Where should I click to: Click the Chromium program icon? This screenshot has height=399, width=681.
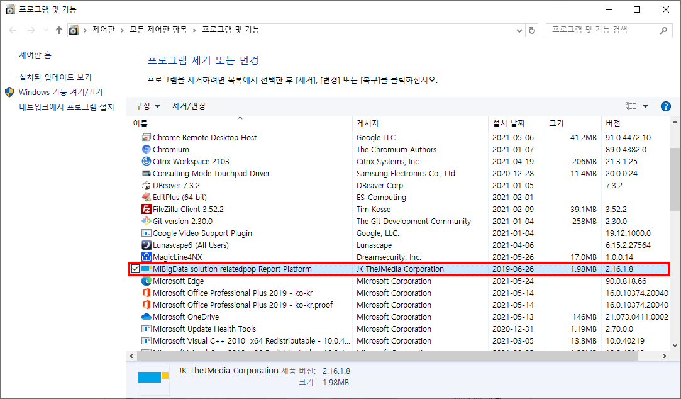(147, 150)
